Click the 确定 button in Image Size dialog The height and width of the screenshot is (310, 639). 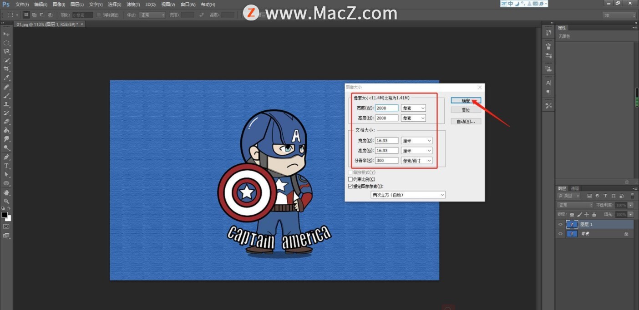466,100
